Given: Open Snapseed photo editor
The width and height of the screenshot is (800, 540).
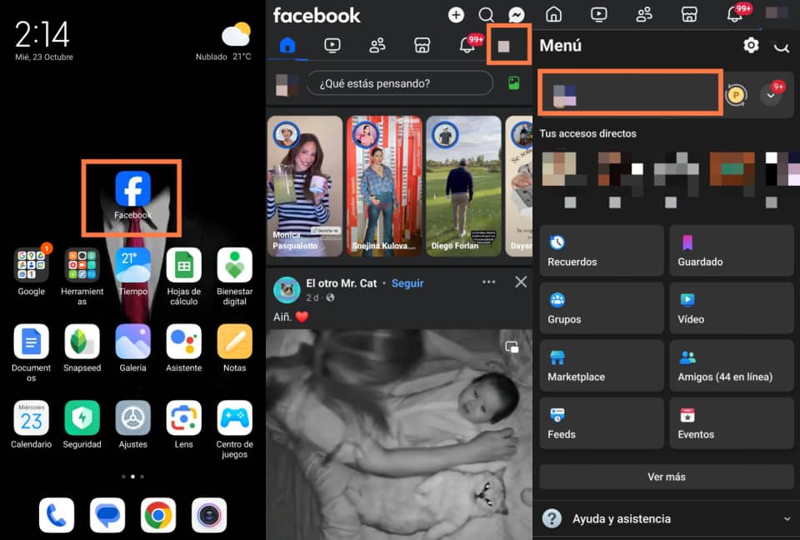Looking at the screenshot, I should 82,342.
